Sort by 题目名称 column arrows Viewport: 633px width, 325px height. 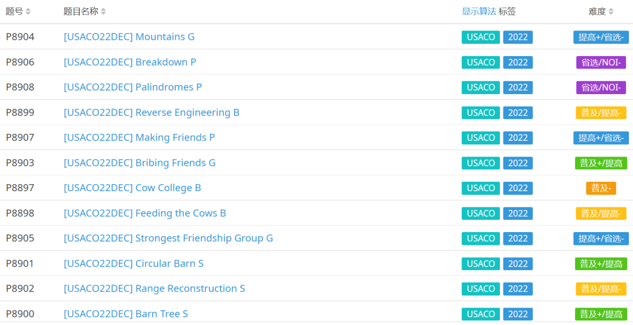[x=103, y=12]
